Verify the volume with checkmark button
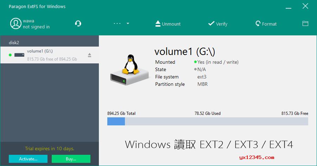 tap(218, 24)
